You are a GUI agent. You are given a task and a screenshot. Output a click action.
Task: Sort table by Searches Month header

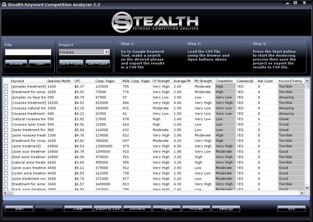[x=59, y=81]
